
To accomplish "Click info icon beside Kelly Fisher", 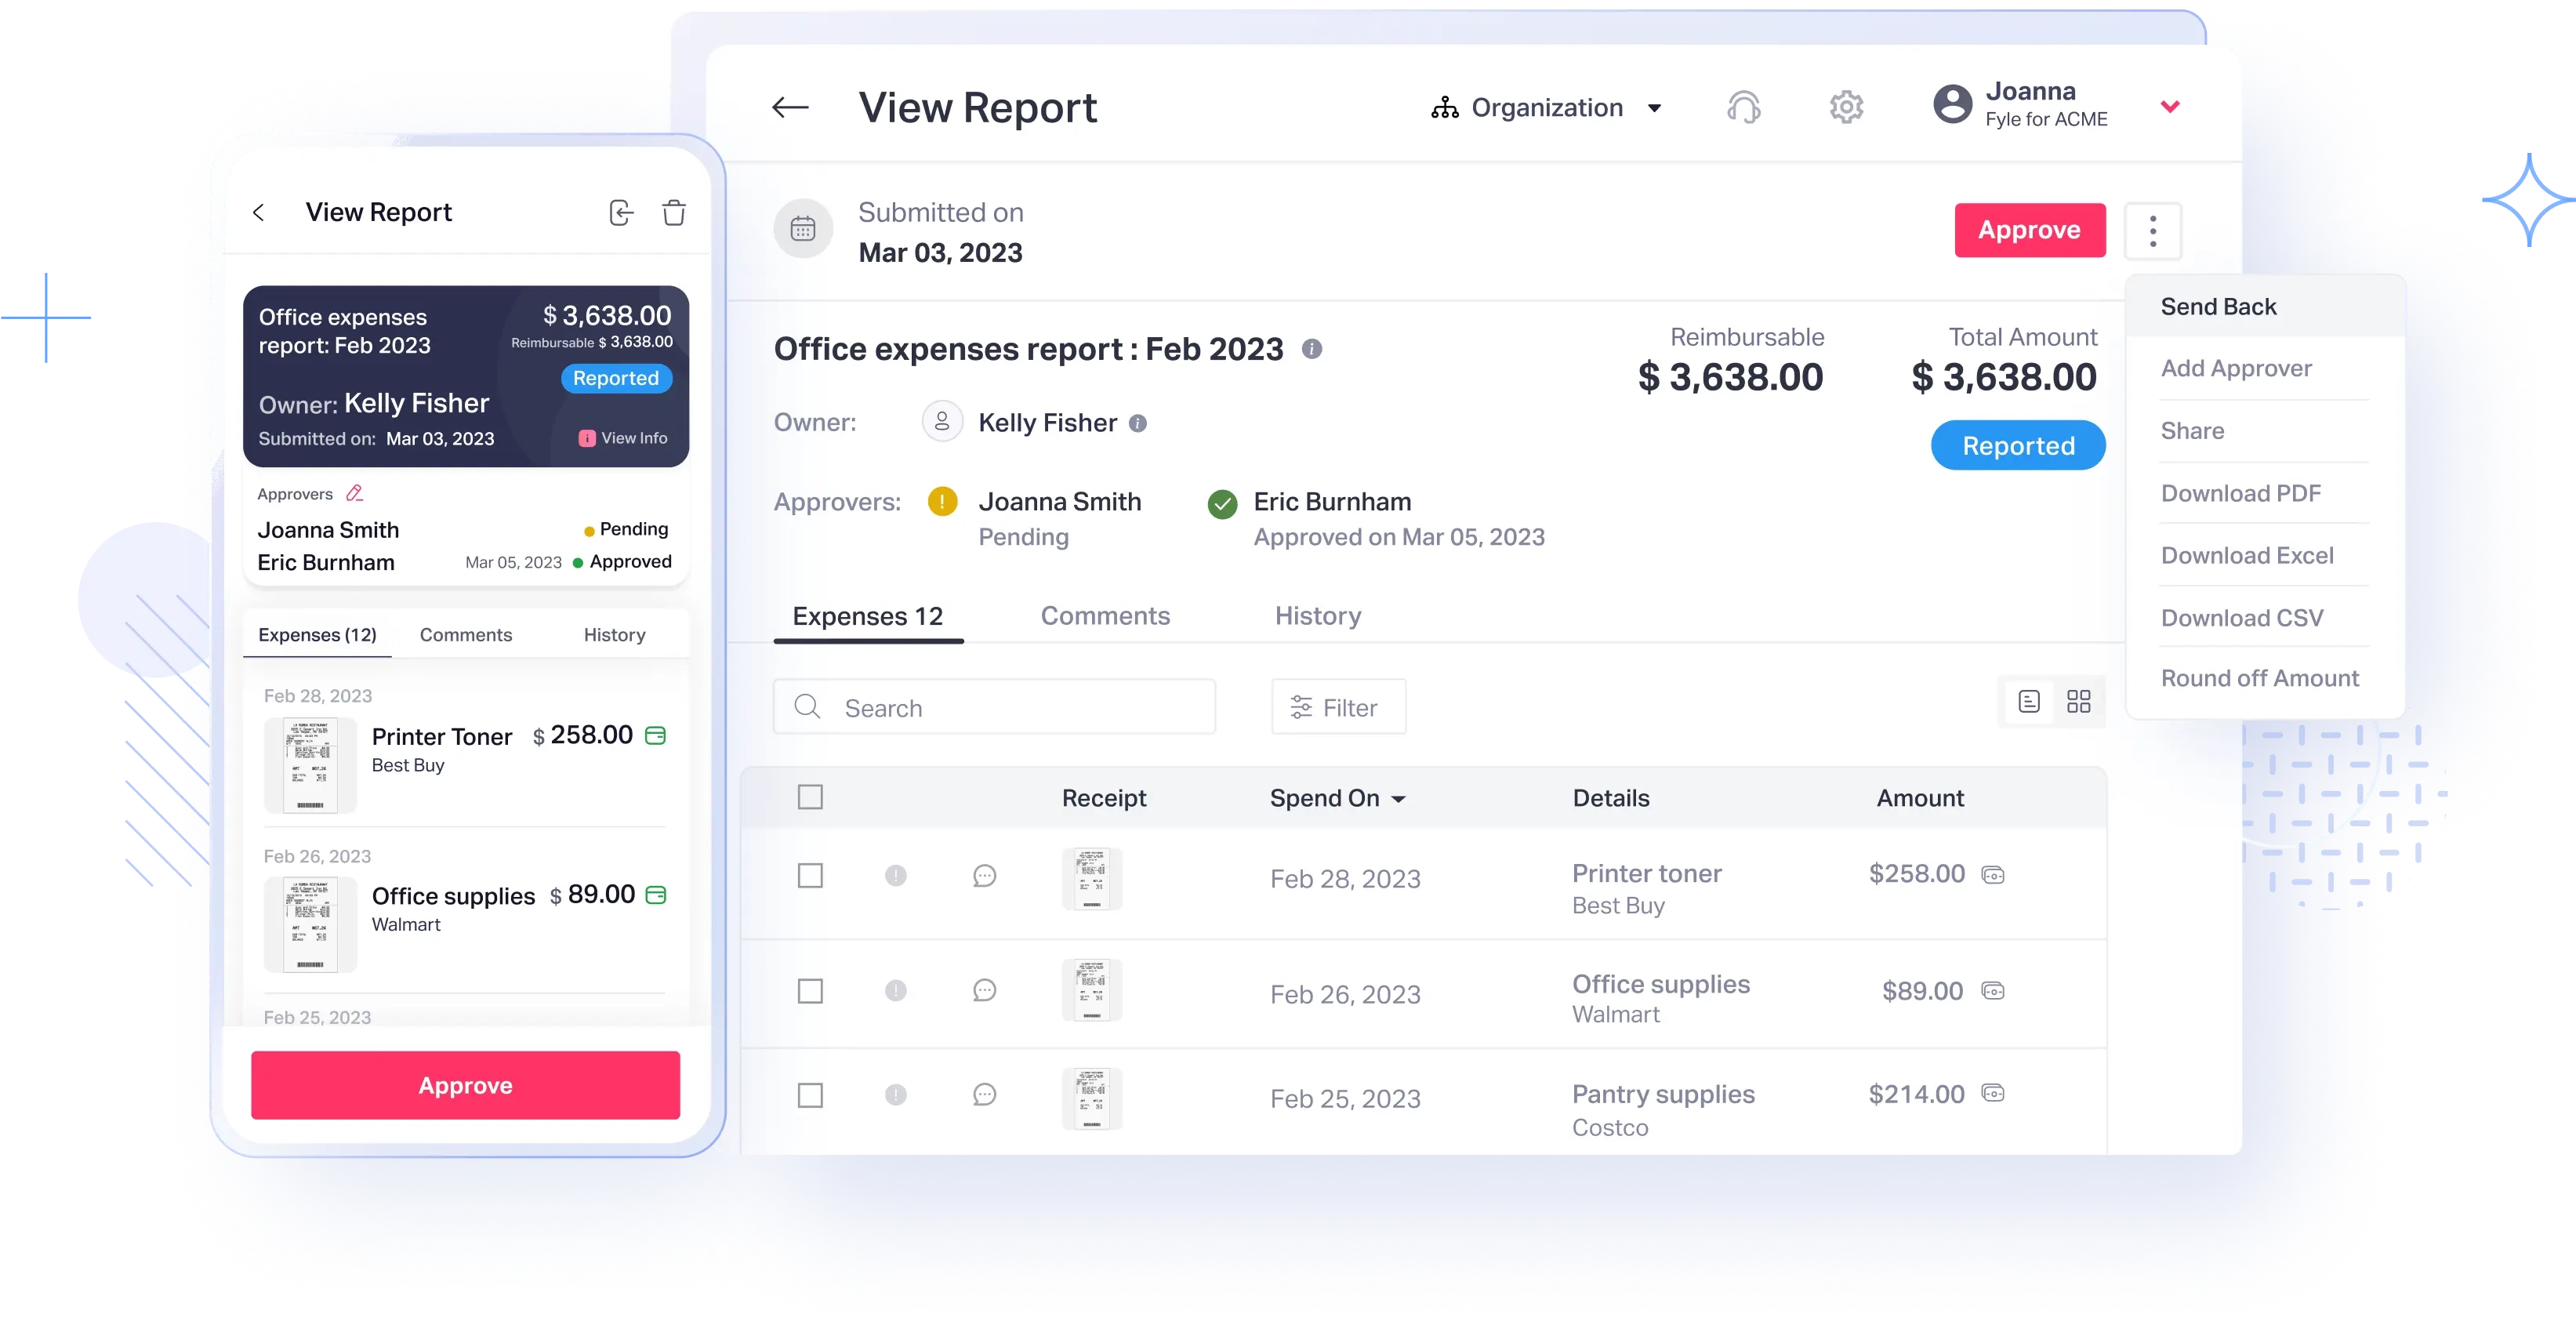I will tap(1137, 424).
